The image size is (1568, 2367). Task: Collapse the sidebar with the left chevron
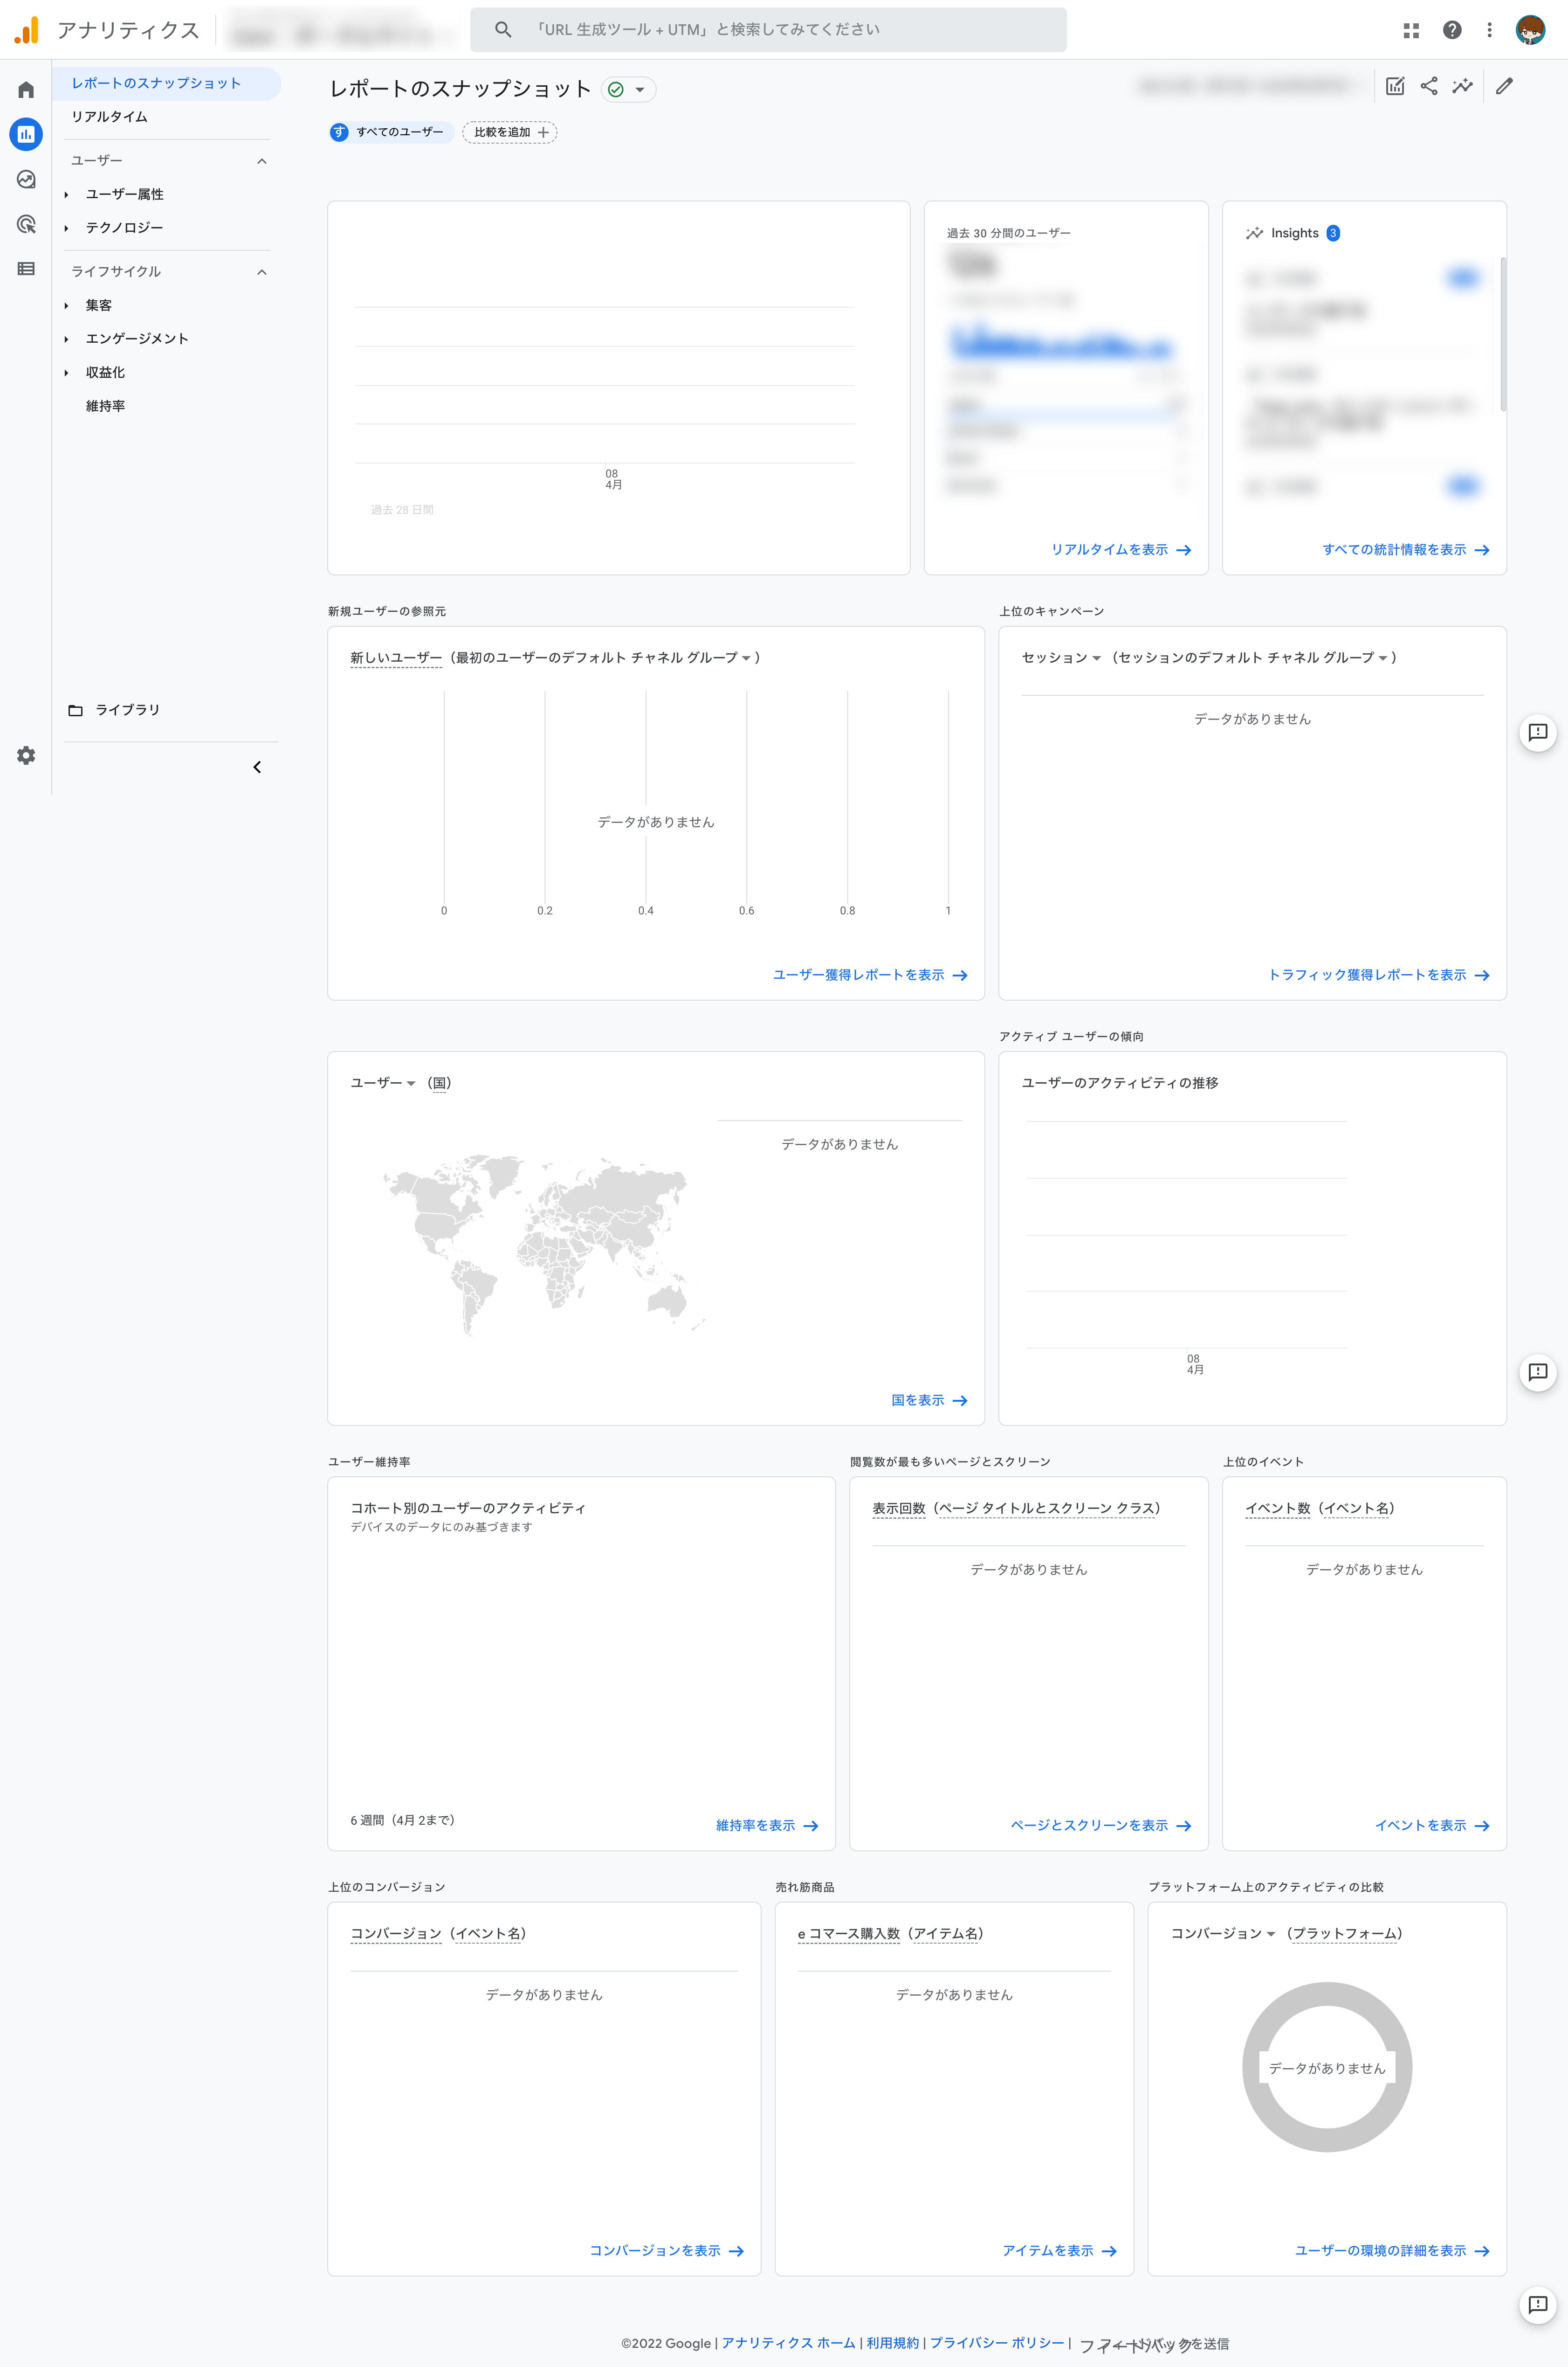(257, 768)
